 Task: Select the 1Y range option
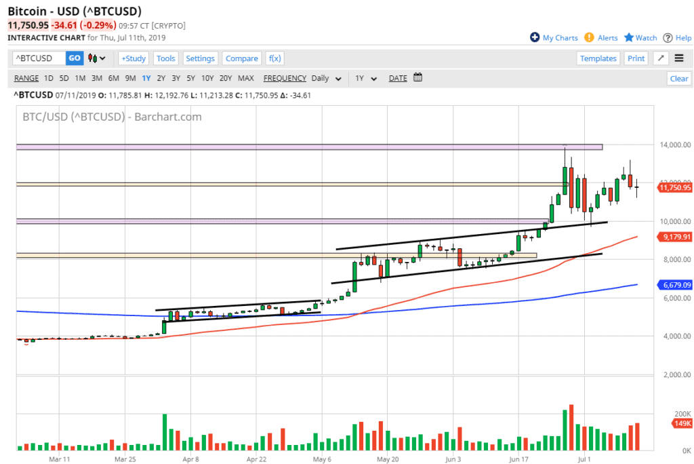[146, 78]
